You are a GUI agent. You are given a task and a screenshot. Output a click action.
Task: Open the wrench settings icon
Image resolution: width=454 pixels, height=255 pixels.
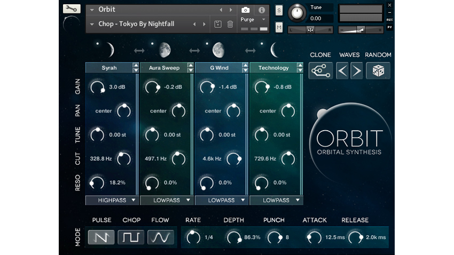72,9
